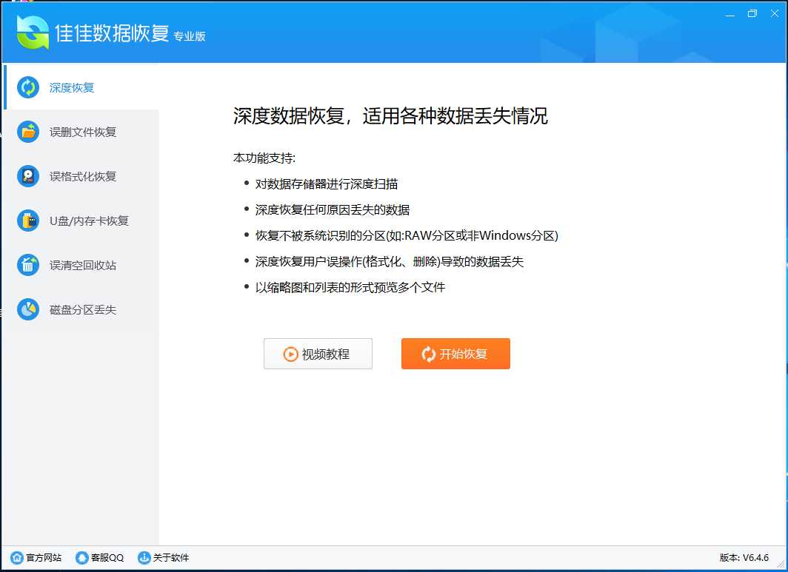Click bullet mentioning RAW分区或非Windows分区
Image resolution: width=788 pixels, height=572 pixels.
tap(407, 235)
